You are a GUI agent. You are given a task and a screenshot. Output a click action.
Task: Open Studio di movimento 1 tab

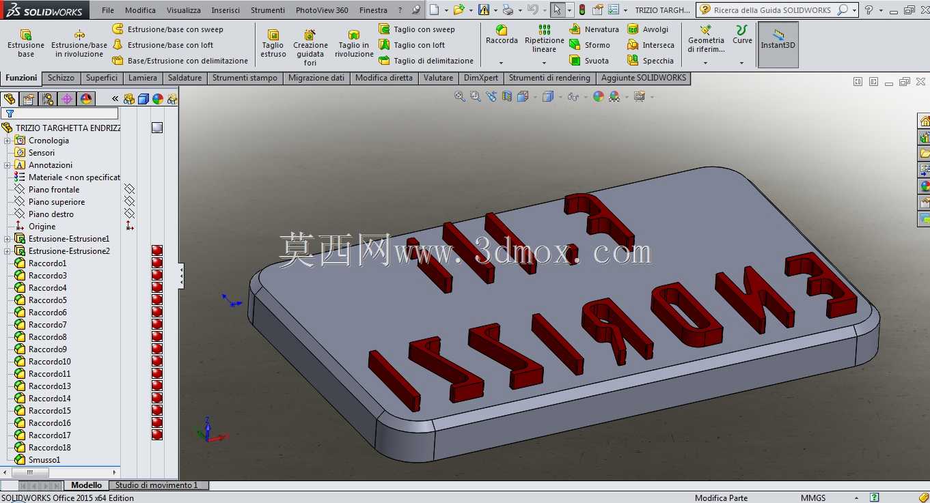pyautogui.click(x=156, y=485)
